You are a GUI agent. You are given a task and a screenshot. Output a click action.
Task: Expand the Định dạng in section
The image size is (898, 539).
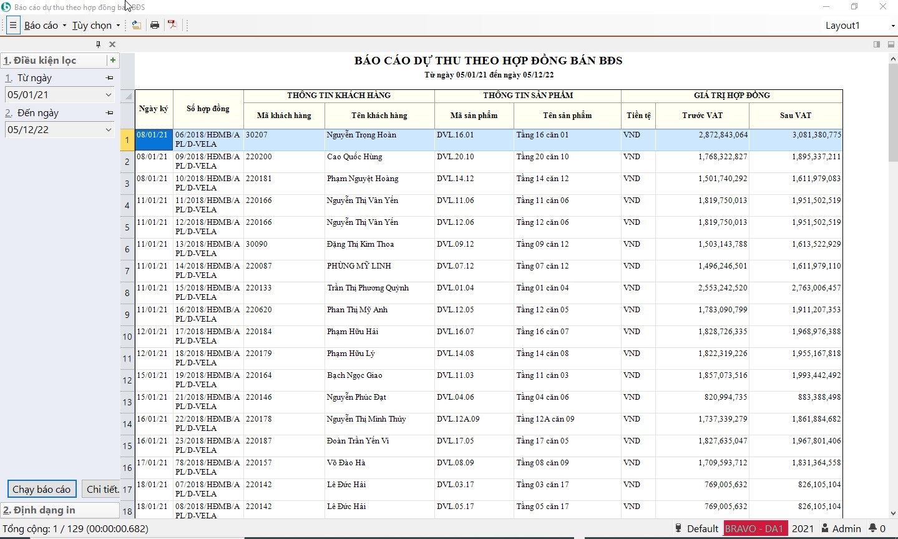tap(60, 510)
